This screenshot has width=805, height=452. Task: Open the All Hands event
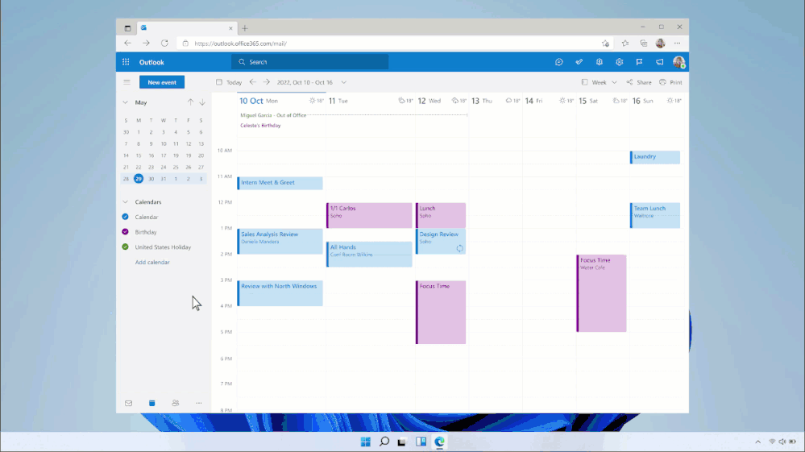click(x=369, y=254)
